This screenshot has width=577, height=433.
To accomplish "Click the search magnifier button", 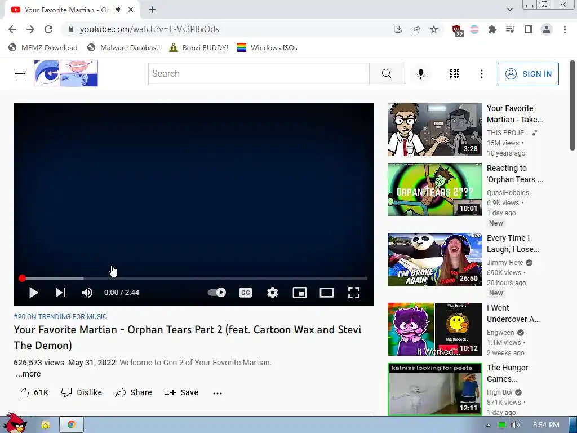I will (387, 74).
